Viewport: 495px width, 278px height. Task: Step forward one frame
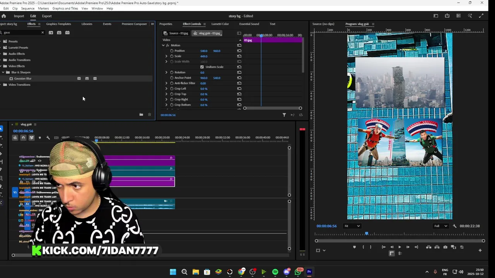coord(408,247)
